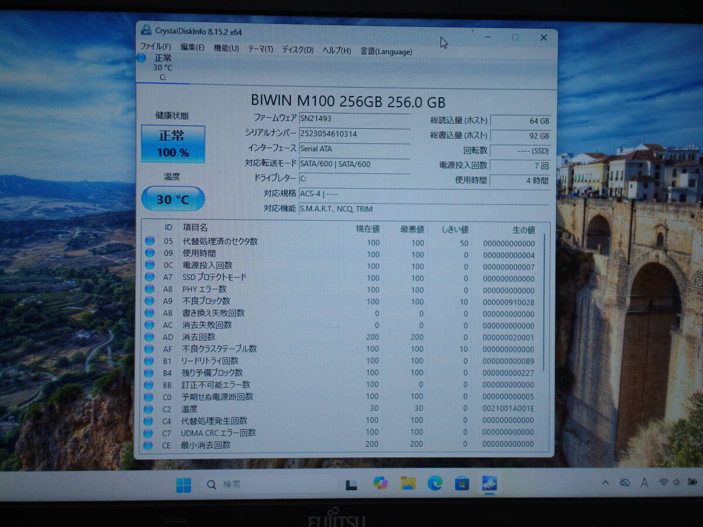Image resolution: width=703 pixels, height=527 pixels.
Task: Open the 機能(U) menu
Action: [x=226, y=49]
